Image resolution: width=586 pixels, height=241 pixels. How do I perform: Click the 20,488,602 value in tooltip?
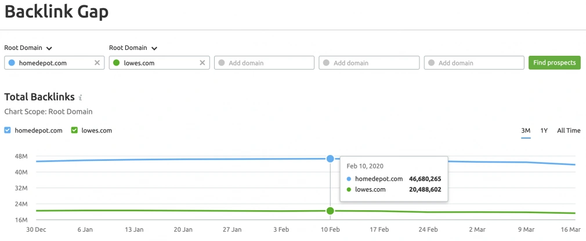pyautogui.click(x=425, y=190)
